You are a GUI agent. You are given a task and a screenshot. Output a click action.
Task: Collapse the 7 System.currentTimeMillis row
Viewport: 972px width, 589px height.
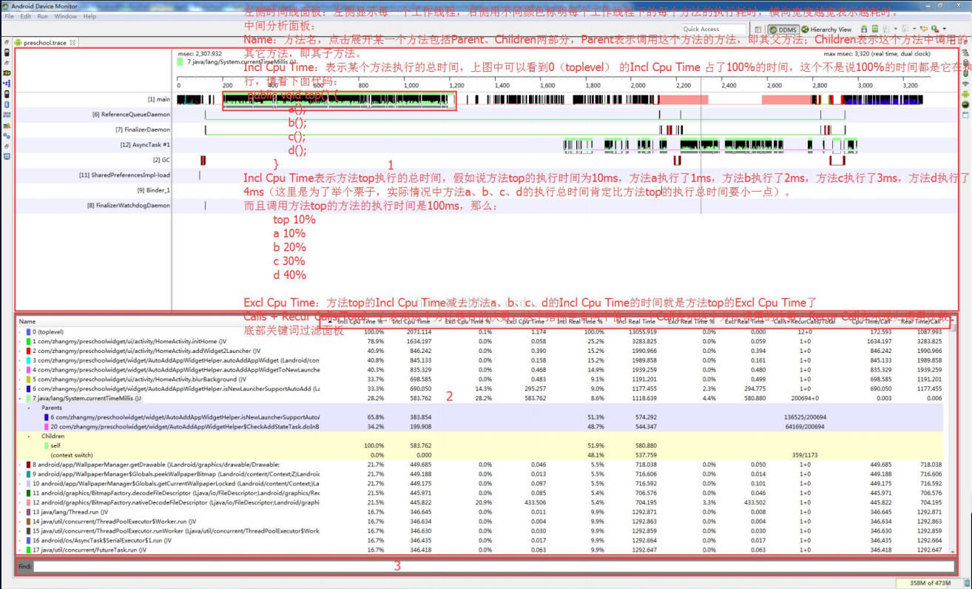click(x=21, y=398)
